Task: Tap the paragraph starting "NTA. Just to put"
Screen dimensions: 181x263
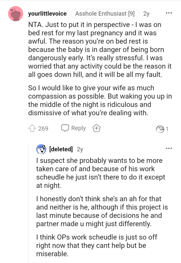Action: [x=100, y=50]
